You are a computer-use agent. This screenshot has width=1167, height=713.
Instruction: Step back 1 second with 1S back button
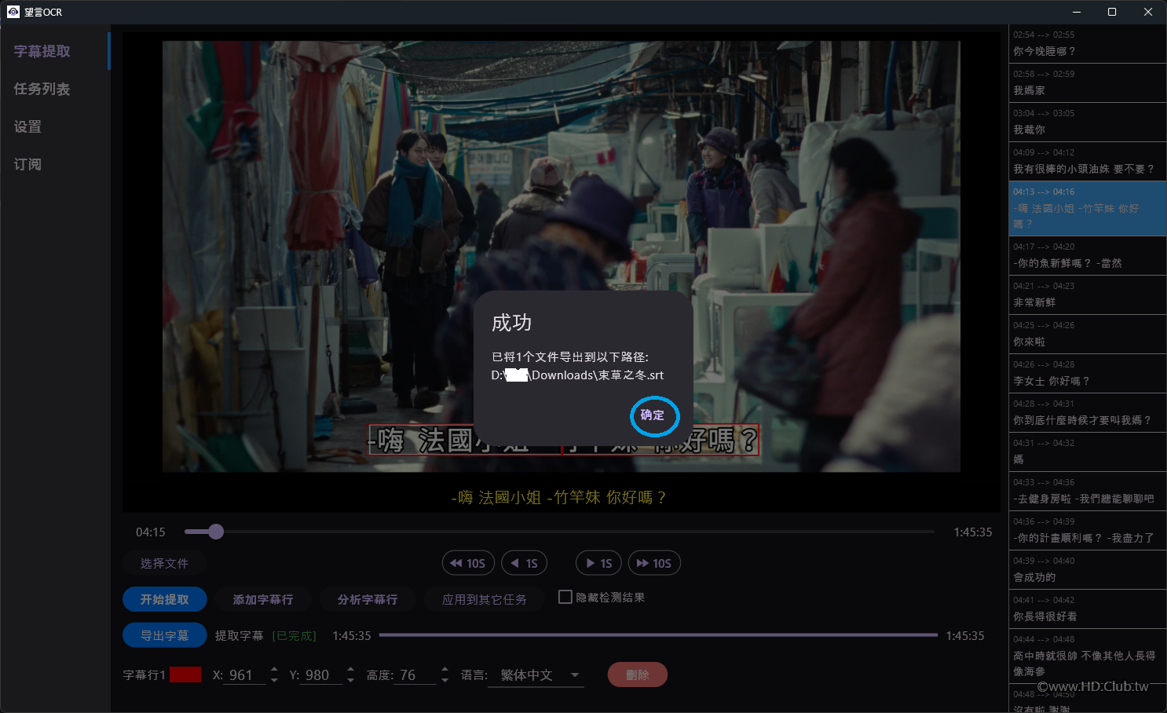[525, 563]
